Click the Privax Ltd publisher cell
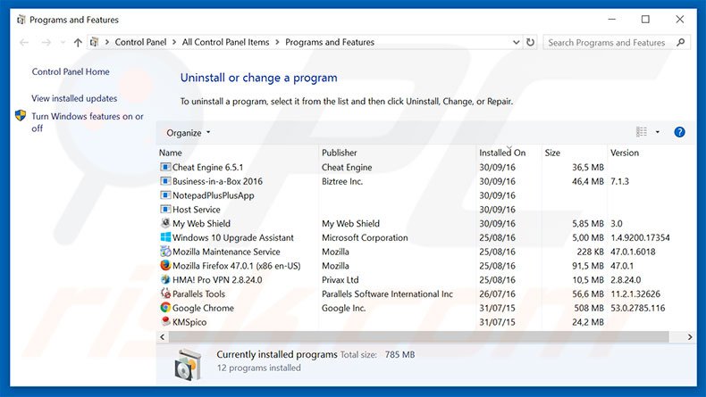Viewport: 706px width, 397px height. (x=340, y=279)
